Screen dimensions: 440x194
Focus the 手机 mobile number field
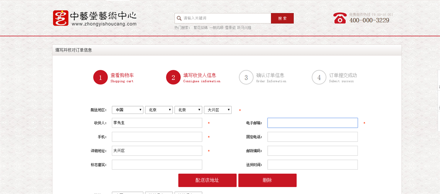(x=157, y=137)
